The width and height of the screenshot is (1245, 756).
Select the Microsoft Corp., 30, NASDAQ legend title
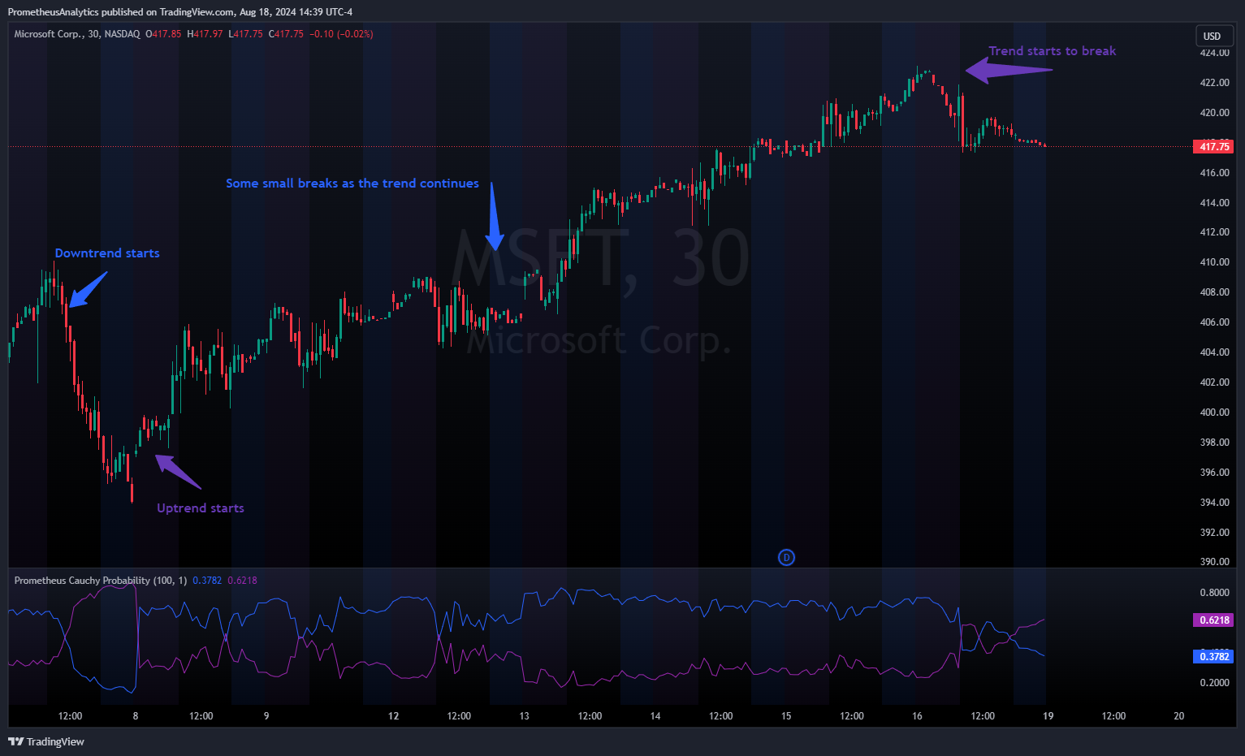click(77, 34)
